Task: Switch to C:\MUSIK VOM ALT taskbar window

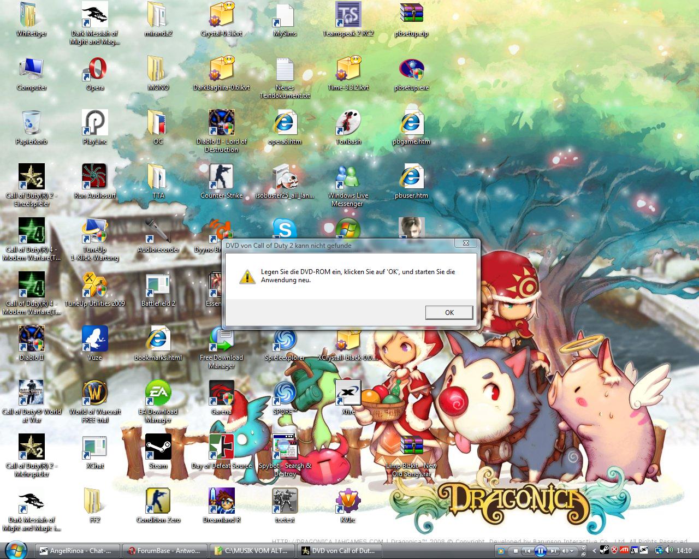Action: point(252,551)
